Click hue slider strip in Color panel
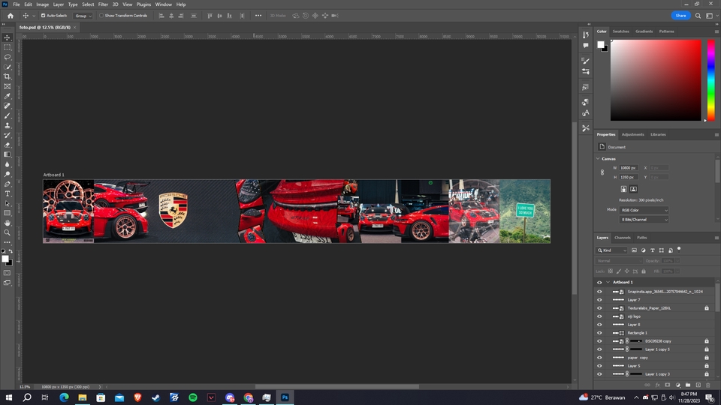Image resolution: width=721 pixels, height=405 pixels. (x=711, y=80)
